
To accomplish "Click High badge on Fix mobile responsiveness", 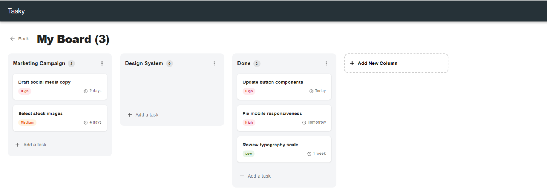I will click(x=249, y=122).
